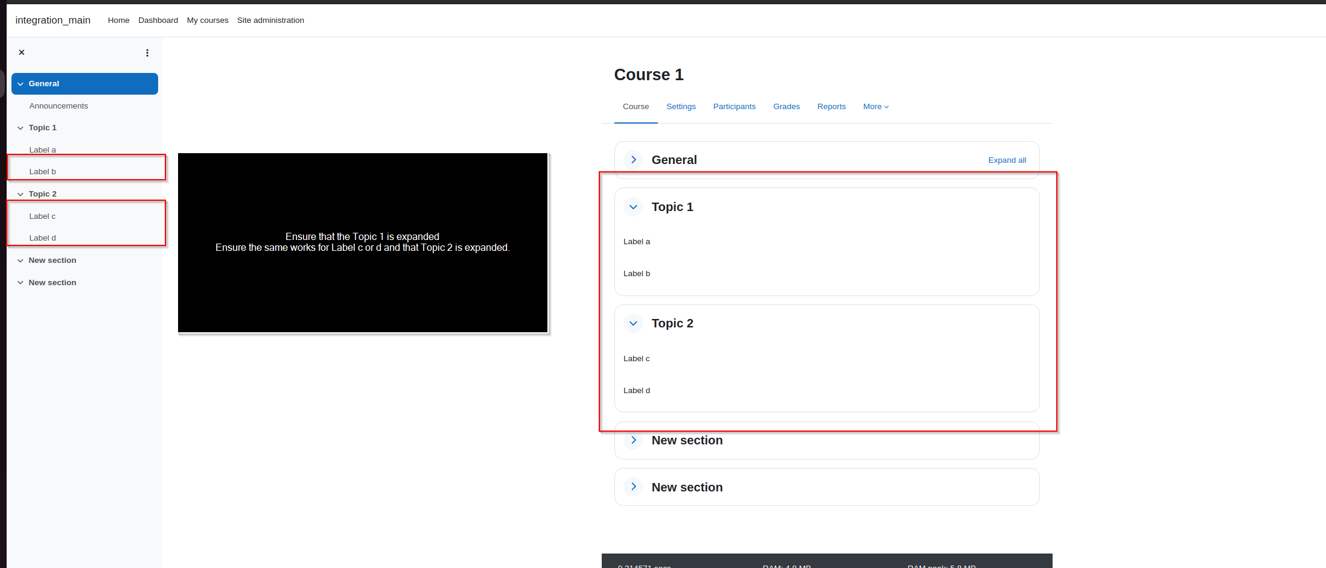Viewport: 1326px width, 568px height.
Task: Toggle first New section chevron in sidebar
Action: click(21, 260)
